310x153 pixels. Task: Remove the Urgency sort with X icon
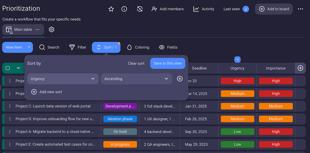point(180,79)
